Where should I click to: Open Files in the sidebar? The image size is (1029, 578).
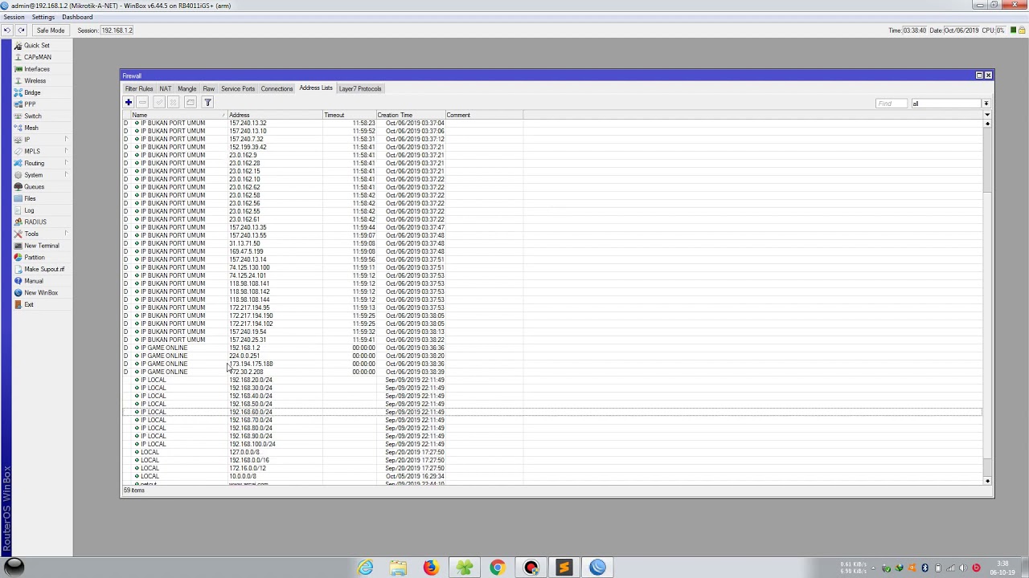pyautogui.click(x=30, y=198)
